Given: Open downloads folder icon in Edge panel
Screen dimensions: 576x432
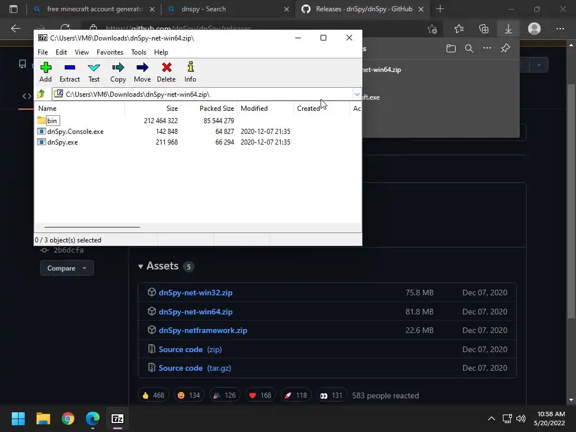Looking at the screenshot, I should coord(451,48).
